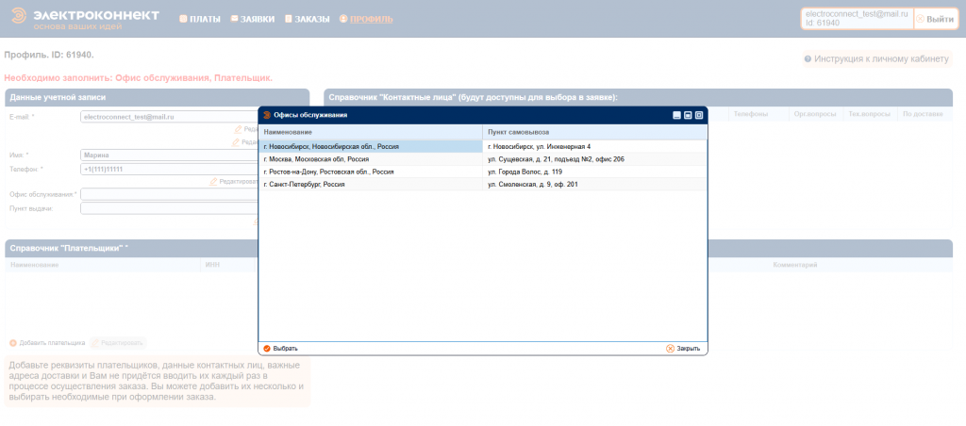
Task: Click the Пункт самовывоза column header
Action: [x=594, y=132]
